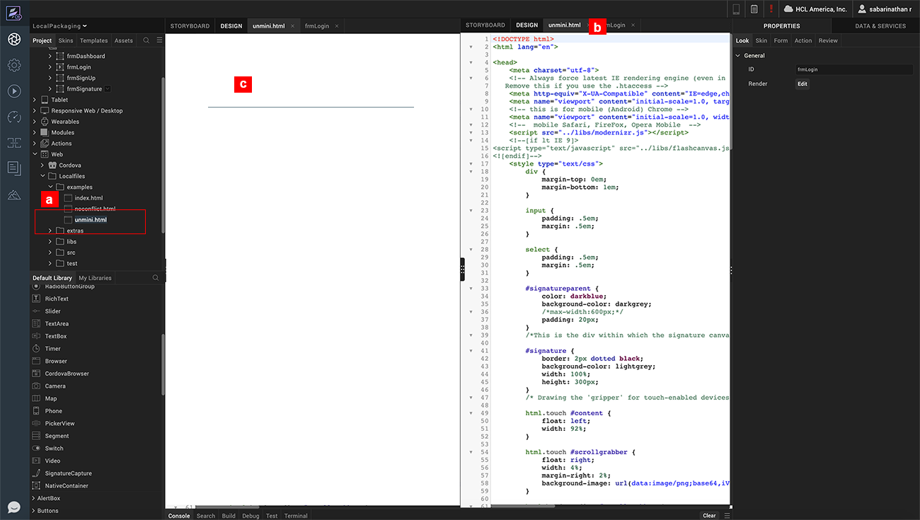Open the speedometer icon in left sidebar
Image resolution: width=920 pixels, height=520 pixels.
pos(14,117)
